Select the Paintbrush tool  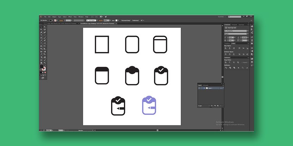click(x=45, y=38)
